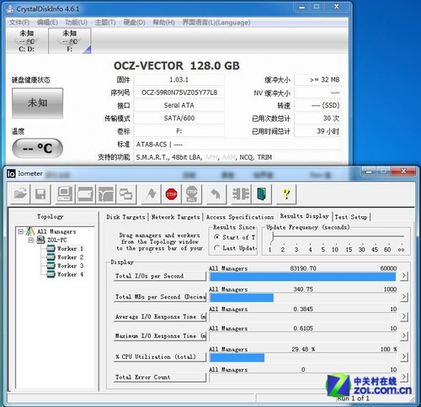Start new disk worker icon

(85, 193)
